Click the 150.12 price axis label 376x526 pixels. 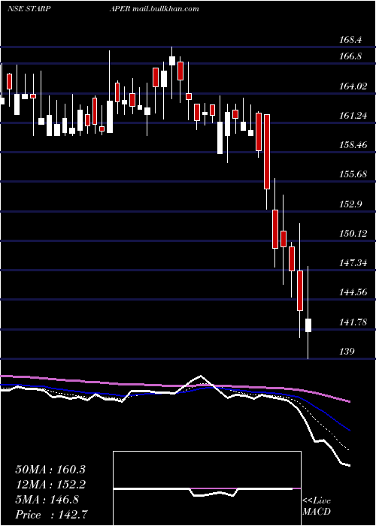click(353, 233)
